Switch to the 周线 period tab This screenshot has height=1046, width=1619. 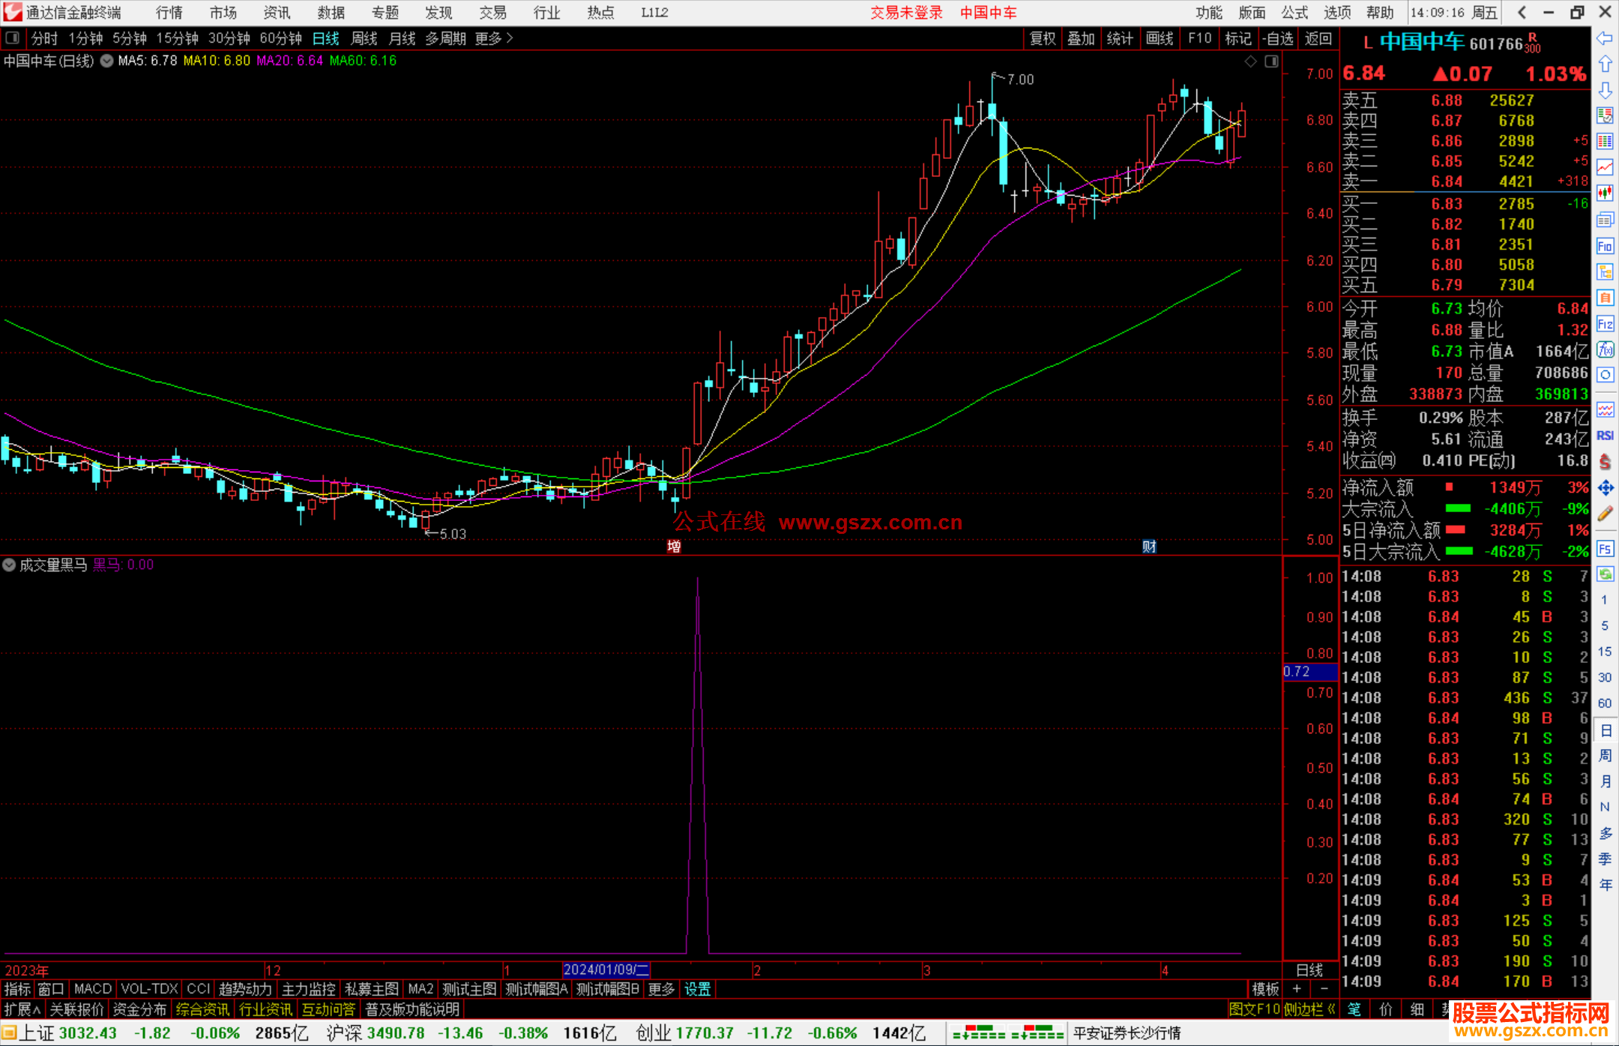click(364, 38)
